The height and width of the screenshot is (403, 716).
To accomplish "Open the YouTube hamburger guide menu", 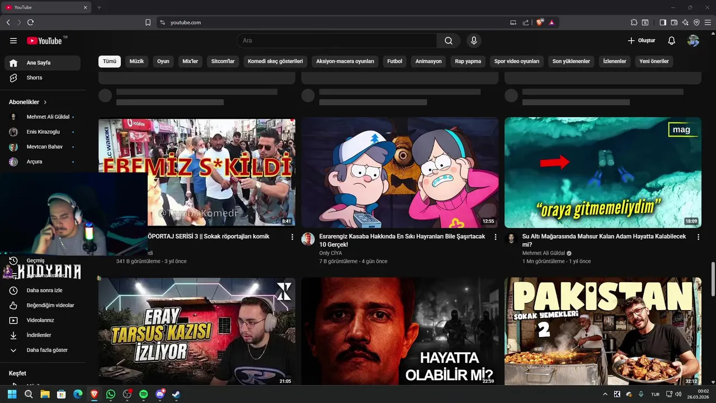I will coord(13,41).
